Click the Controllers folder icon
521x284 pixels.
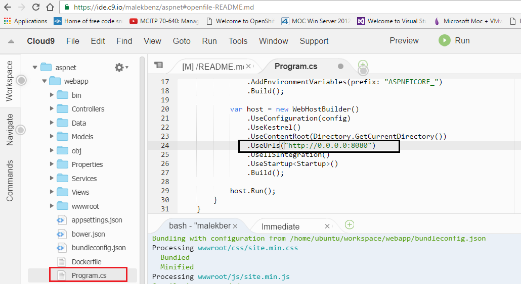click(62, 108)
